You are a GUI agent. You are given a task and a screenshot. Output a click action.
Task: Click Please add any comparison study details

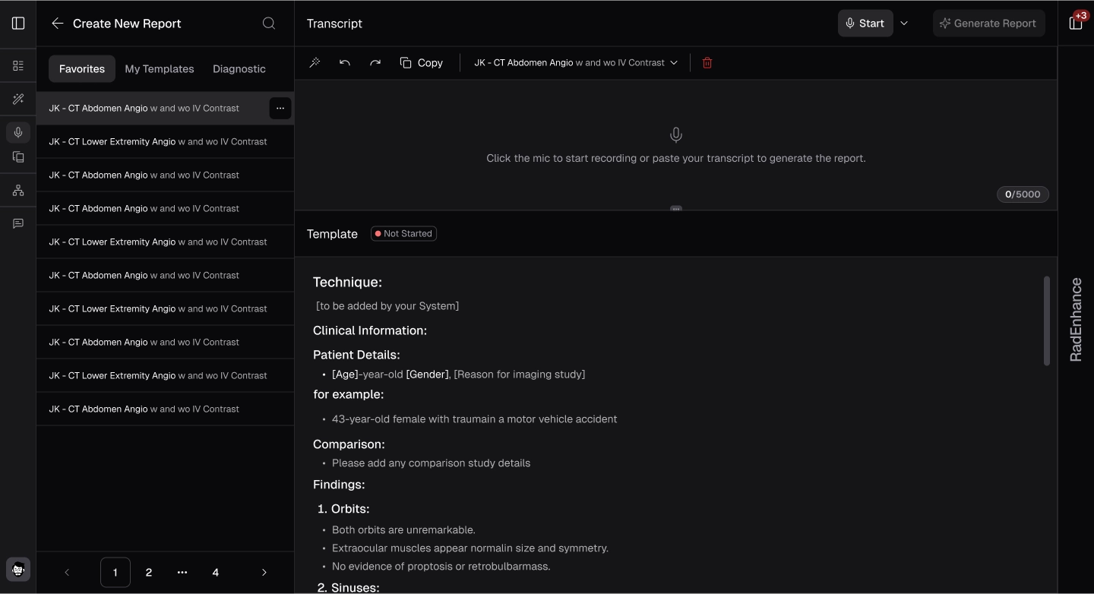[431, 463]
